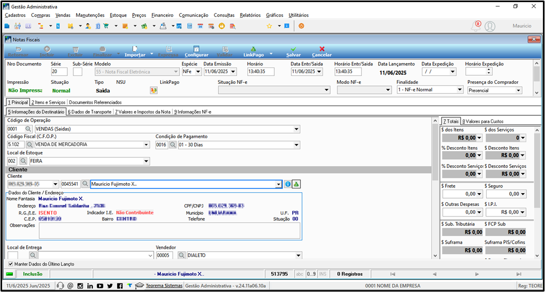Screen dimensions: 545x292
Task: Click the magnifier beside Vendedor 00005
Action: 181,255
